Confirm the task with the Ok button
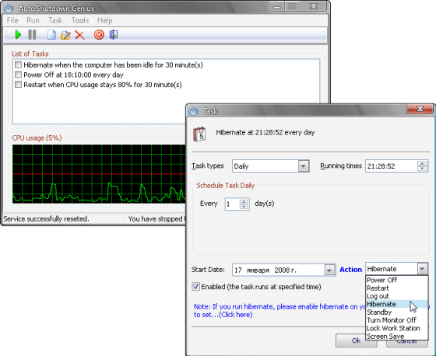This screenshot has width=436, height=356. [357, 340]
